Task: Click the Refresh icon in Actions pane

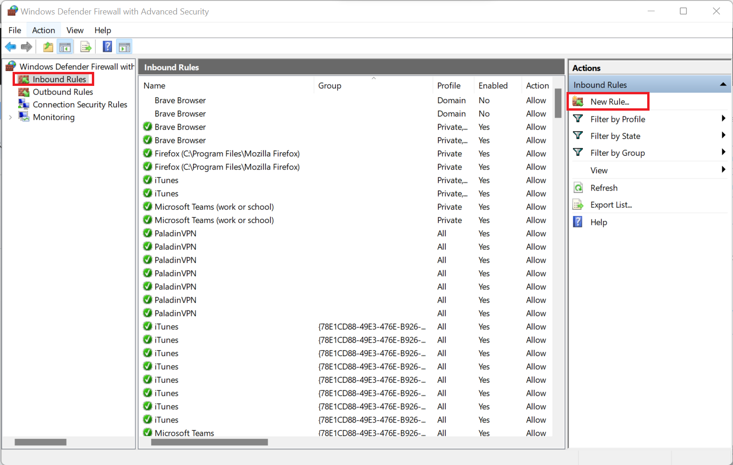Action: [x=578, y=188]
